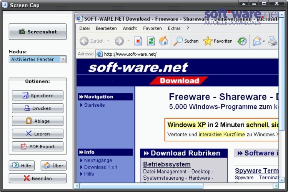This screenshot has height=192, width=288.
Task: Expand the forward history dropdown arrow
Action: pyautogui.click(x=128, y=41)
